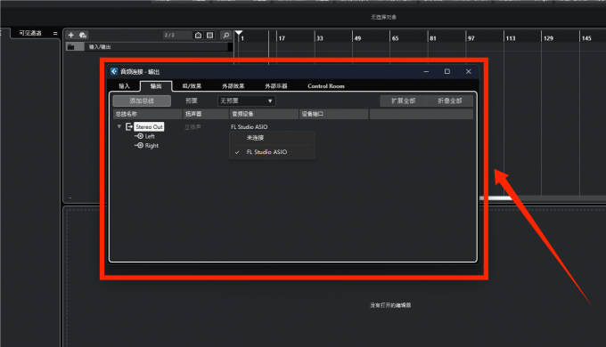Click the 折叠全部 button
This screenshot has width=606, height=347.
(449, 101)
